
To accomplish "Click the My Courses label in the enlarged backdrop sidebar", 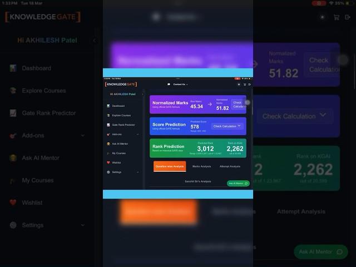I will coord(38,180).
